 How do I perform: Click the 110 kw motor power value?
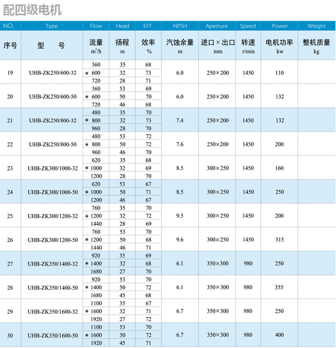(x=280, y=73)
